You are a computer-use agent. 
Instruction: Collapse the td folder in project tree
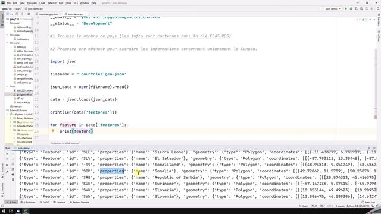[8, 86]
